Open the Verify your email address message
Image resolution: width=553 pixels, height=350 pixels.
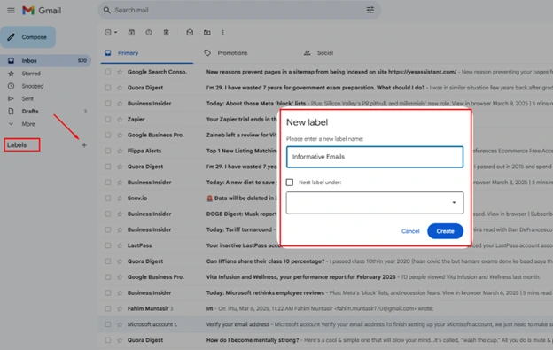pos(326,324)
